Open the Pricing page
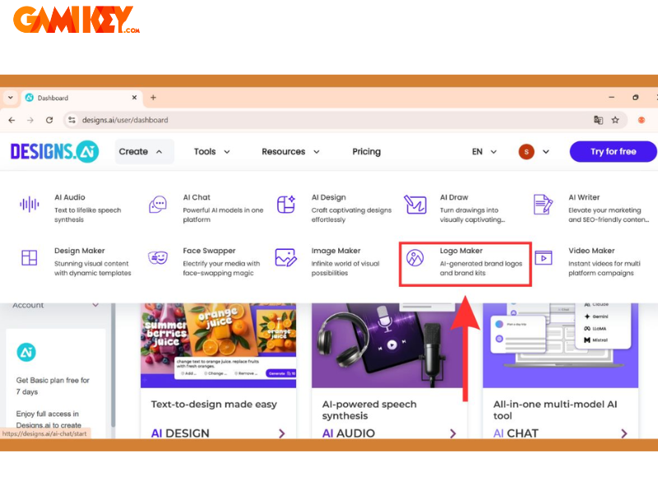This screenshot has width=658, height=493. [x=366, y=152]
